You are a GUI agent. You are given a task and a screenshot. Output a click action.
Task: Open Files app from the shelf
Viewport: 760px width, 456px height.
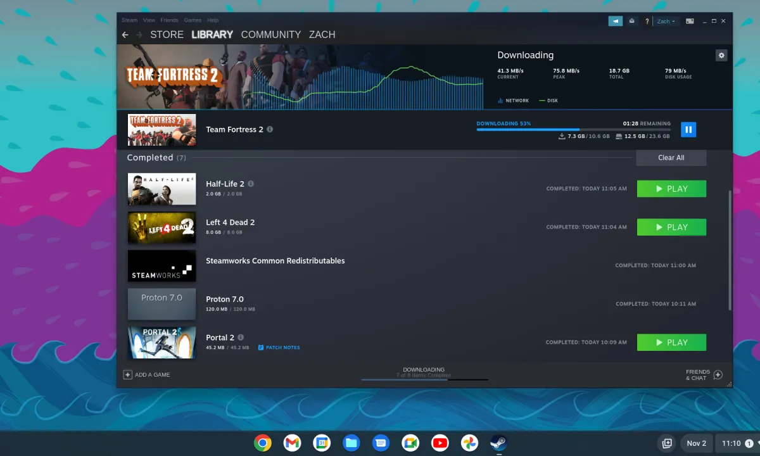click(351, 443)
